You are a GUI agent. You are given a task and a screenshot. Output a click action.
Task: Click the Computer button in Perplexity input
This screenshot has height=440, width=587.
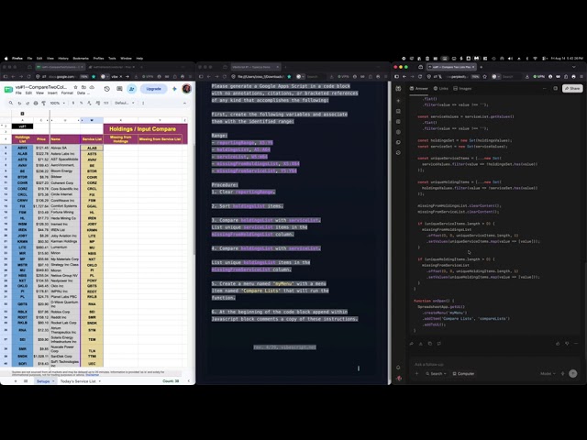463,373
